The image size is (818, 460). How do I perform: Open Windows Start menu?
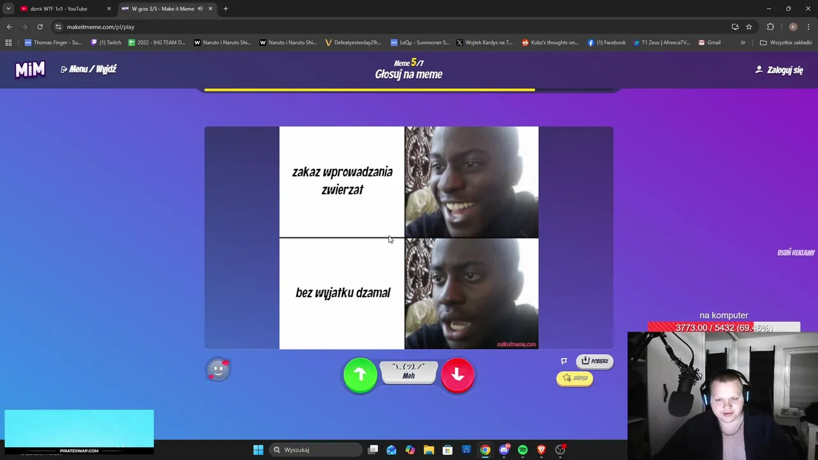[x=258, y=450]
